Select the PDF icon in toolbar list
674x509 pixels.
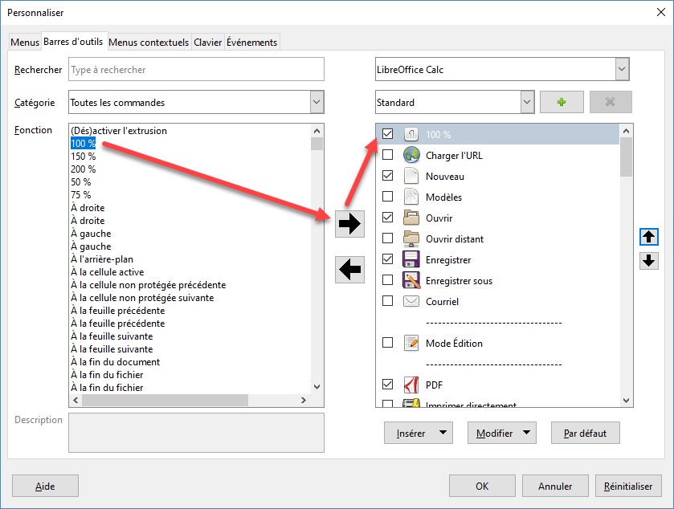(411, 385)
